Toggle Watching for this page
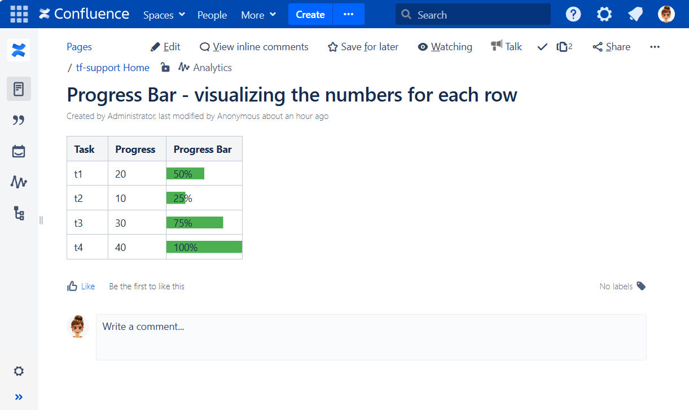Screen dimensions: 689x410 [445, 47]
